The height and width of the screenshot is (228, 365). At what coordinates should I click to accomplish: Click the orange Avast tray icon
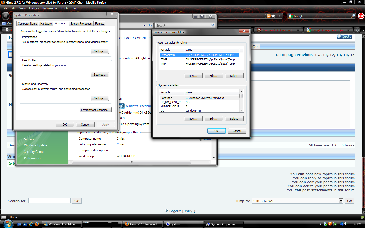(x=330, y=224)
